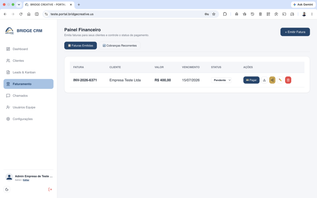The width and height of the screenshot is (317, 198).
Task: Click browser back arrow
Action: (x=5, y=14)
